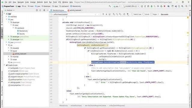Screen dimensions: 192x108
Task: Click onSkuDetailsResponse() in bottom breadcrumb
Action: pyautogui.click(x=117, y=106)
